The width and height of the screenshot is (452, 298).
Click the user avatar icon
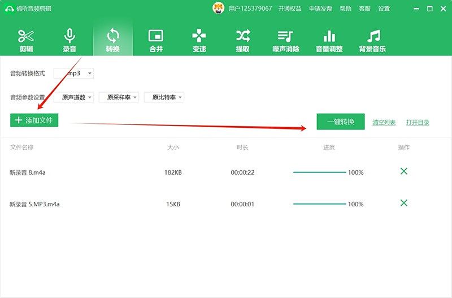tap(219, 8)
